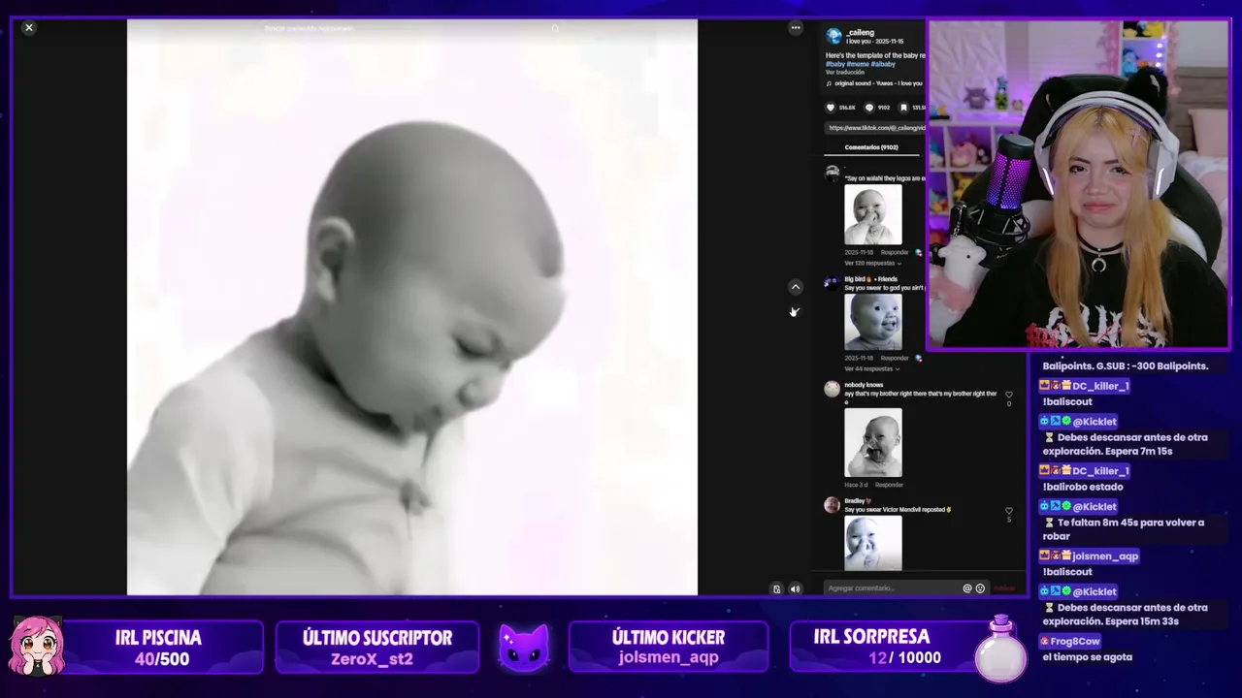Open the first commenter's avatar

pos(832,174)
